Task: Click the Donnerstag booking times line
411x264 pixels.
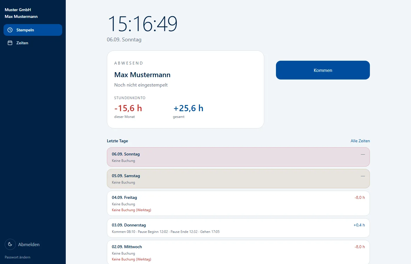Action: click(x=166, y=232)
